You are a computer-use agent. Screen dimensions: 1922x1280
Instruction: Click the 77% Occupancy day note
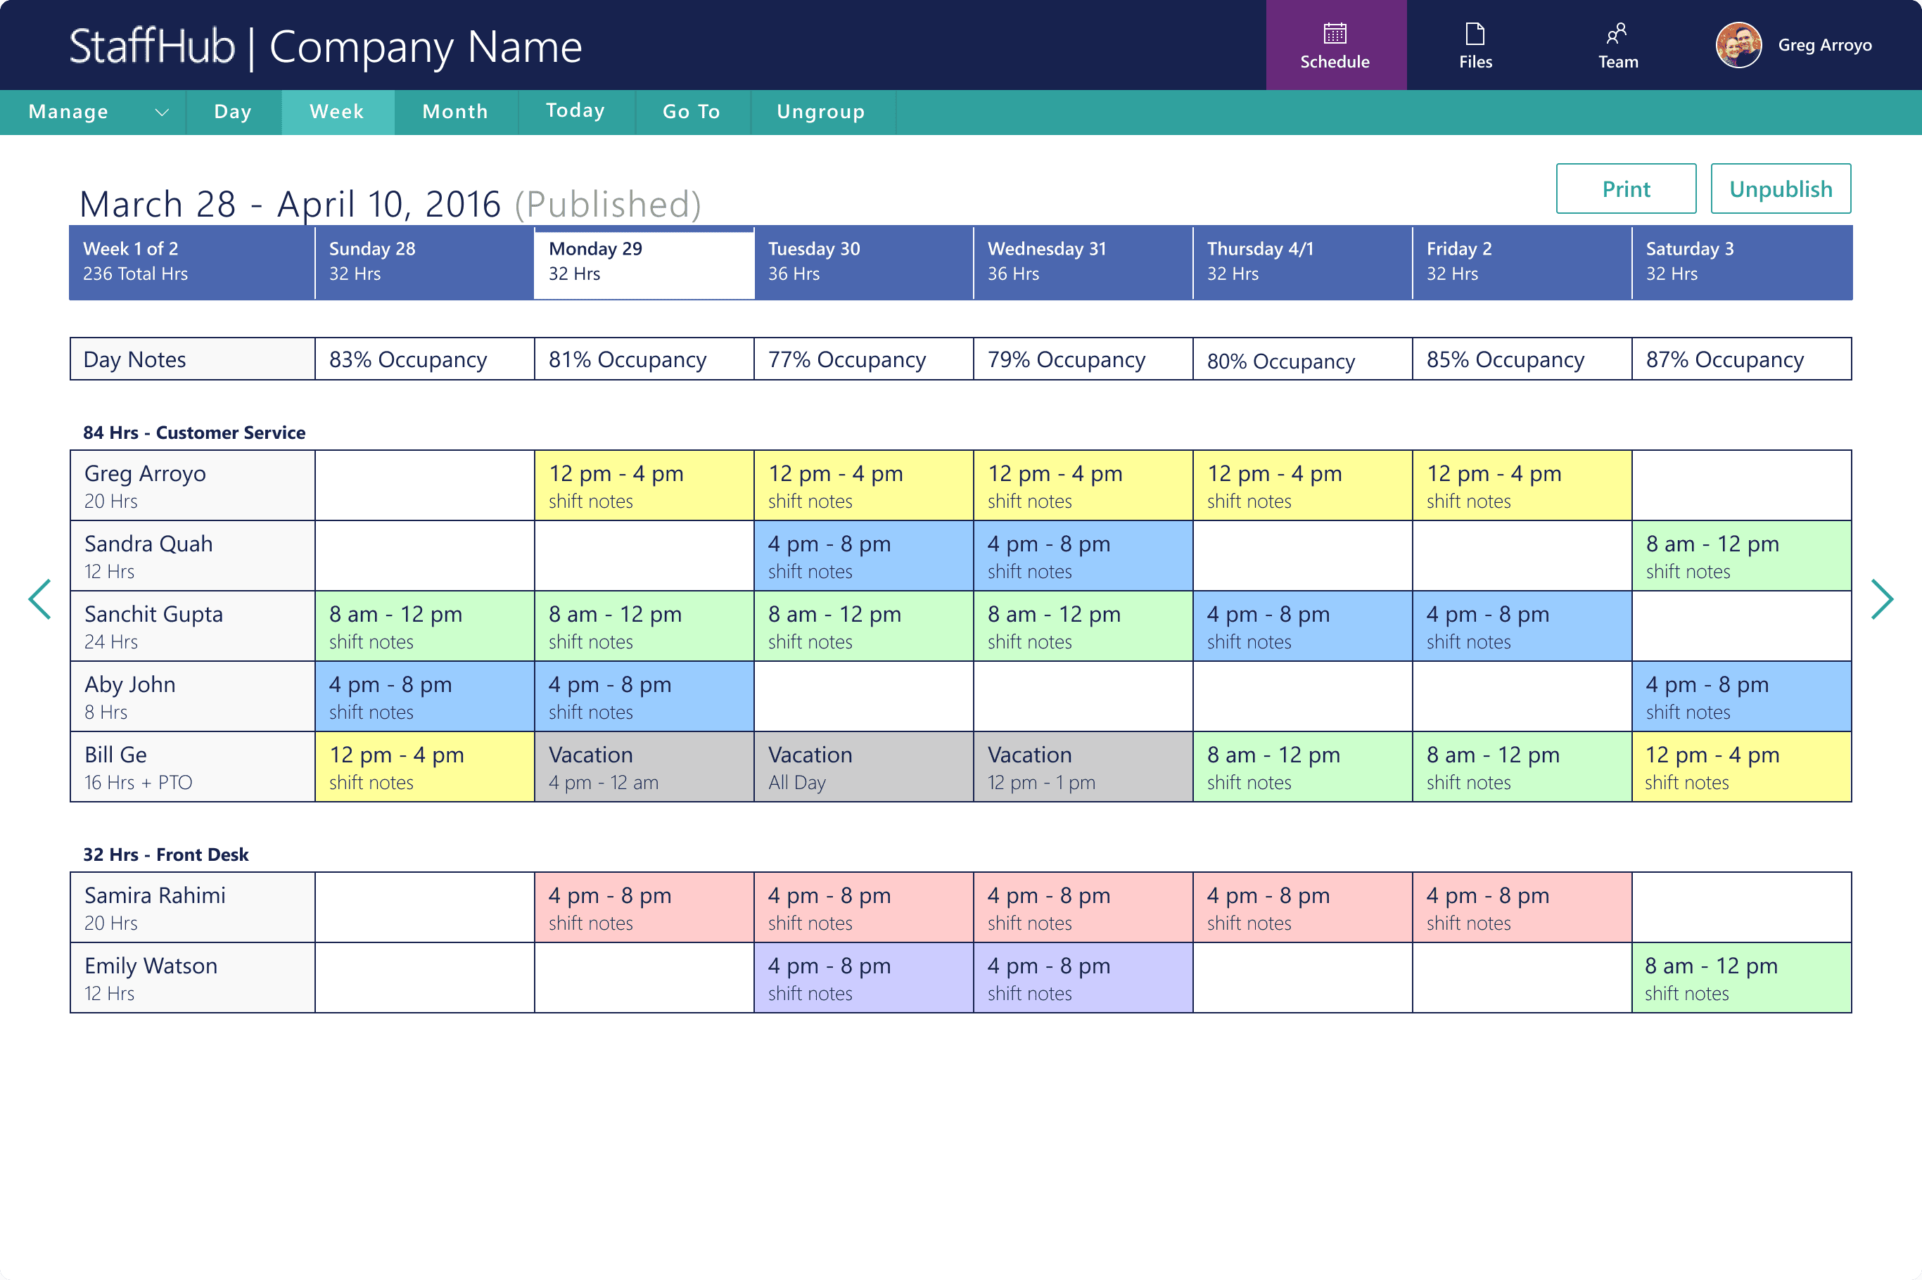point(864,359)
